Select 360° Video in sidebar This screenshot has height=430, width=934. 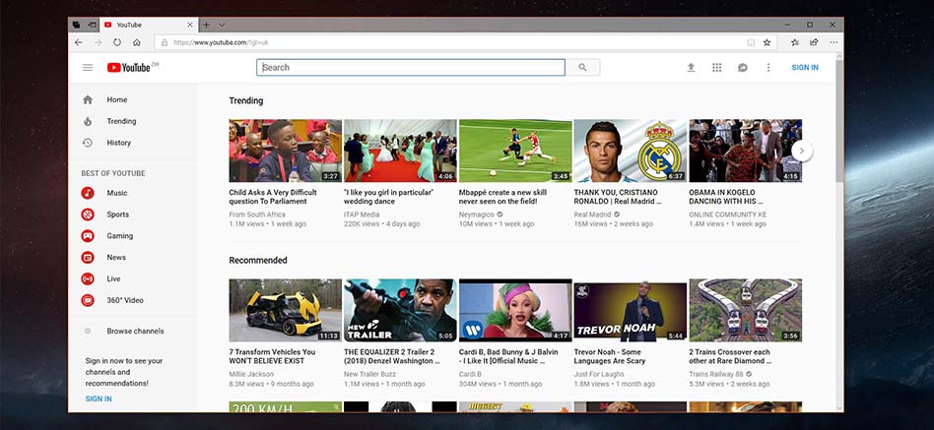tap(132, 300)
